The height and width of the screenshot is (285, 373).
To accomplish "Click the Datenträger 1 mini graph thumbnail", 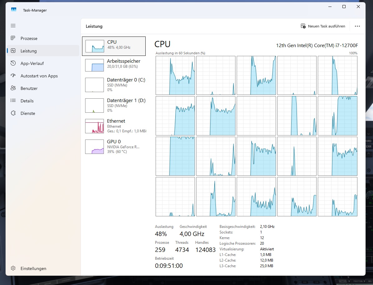I will click(x=95, y=106).
